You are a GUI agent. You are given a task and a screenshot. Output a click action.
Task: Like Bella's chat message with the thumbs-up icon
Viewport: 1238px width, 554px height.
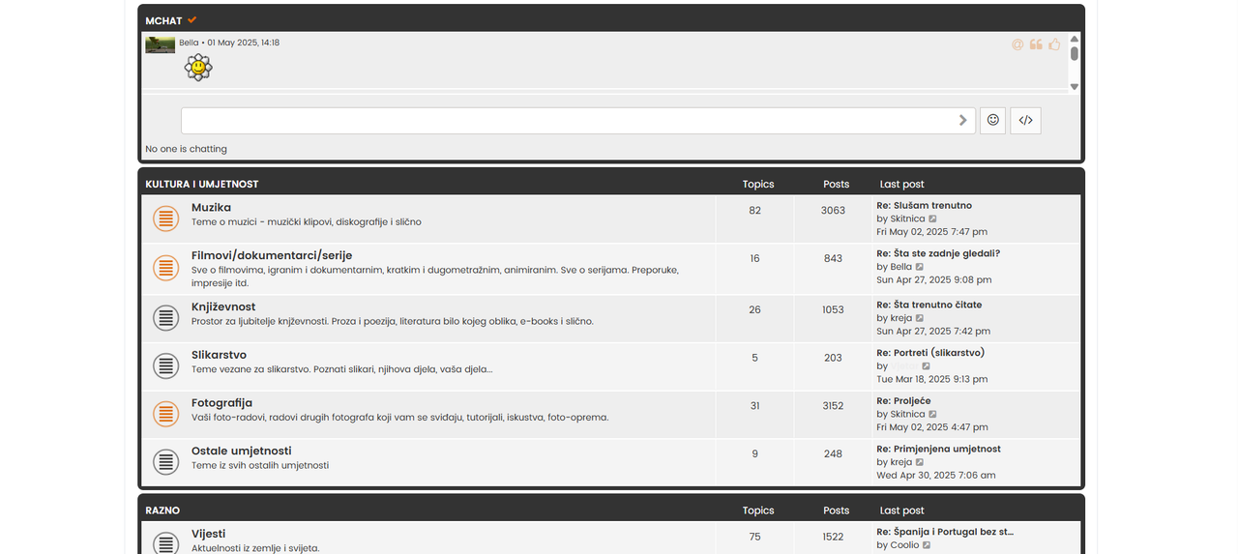pos(1054,44)
